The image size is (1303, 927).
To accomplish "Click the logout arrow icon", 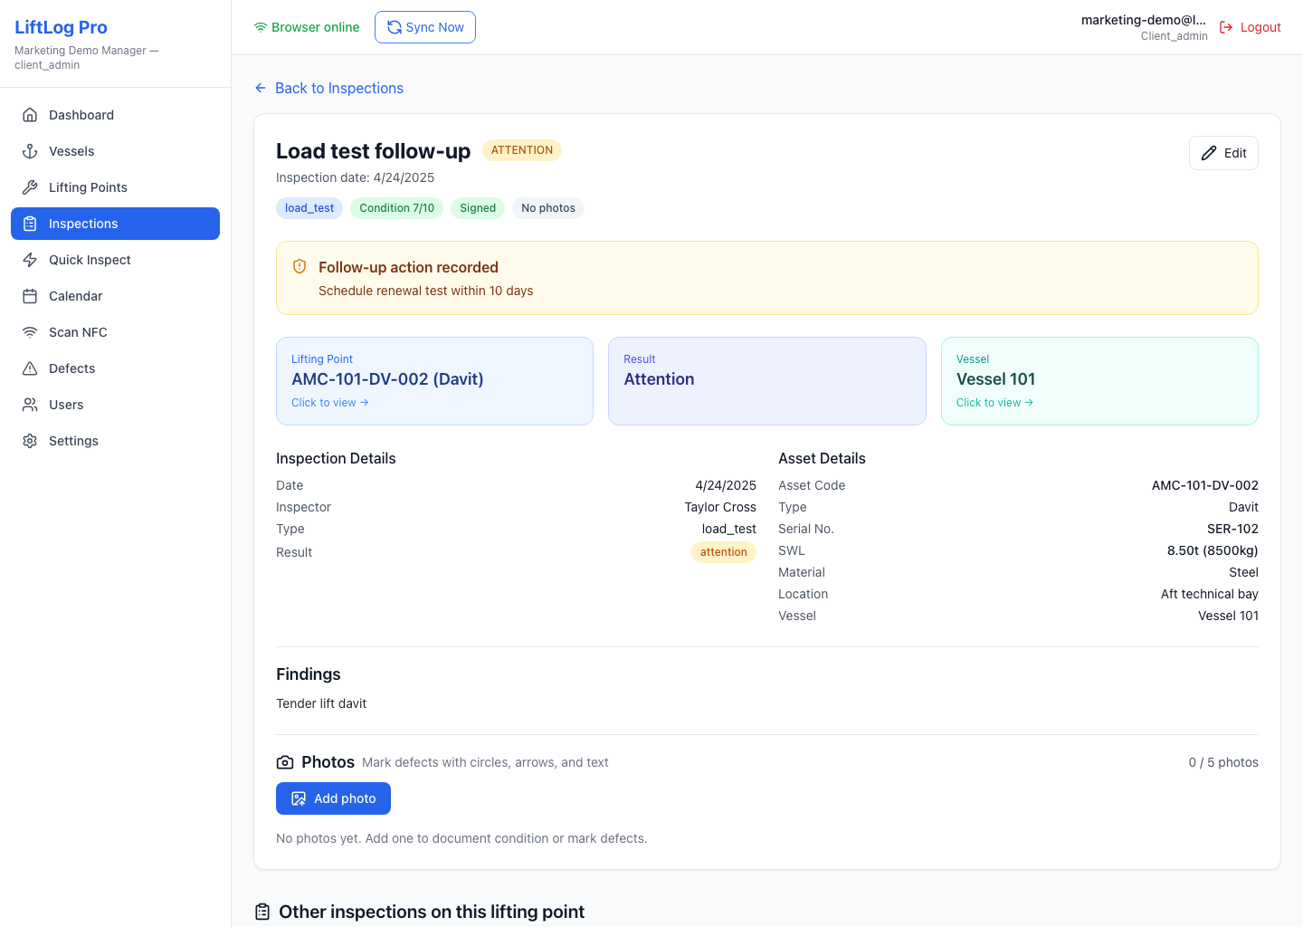I will click(1226, 27).
